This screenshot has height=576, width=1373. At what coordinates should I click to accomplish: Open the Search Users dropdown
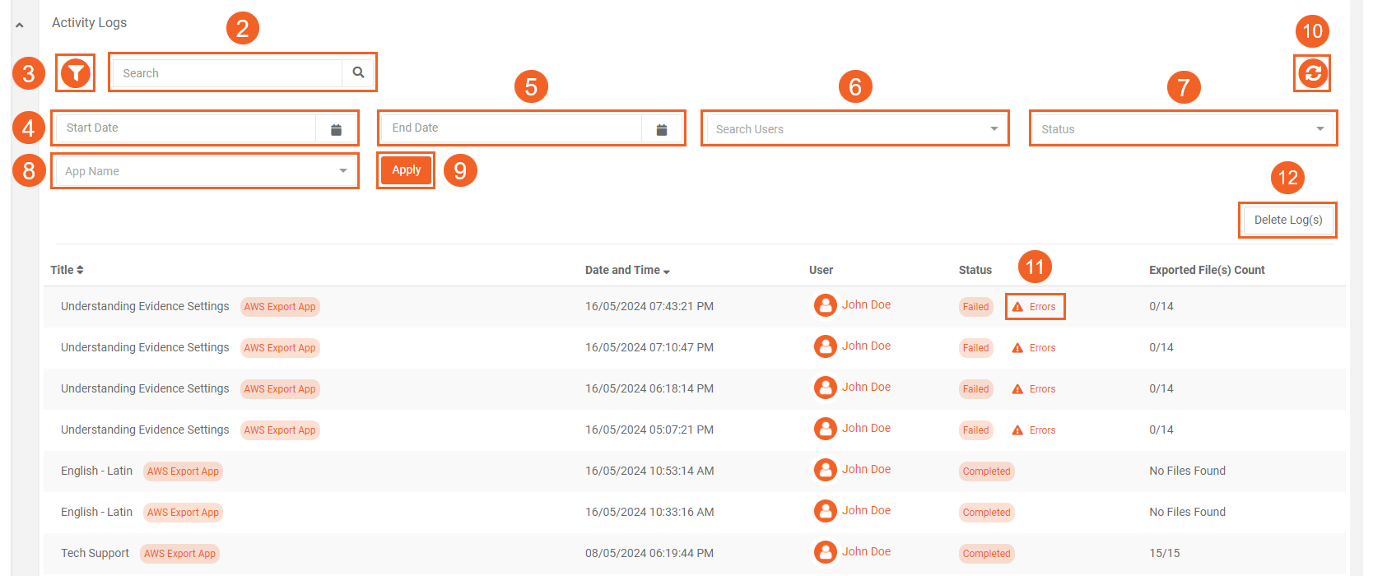(854, 129)
